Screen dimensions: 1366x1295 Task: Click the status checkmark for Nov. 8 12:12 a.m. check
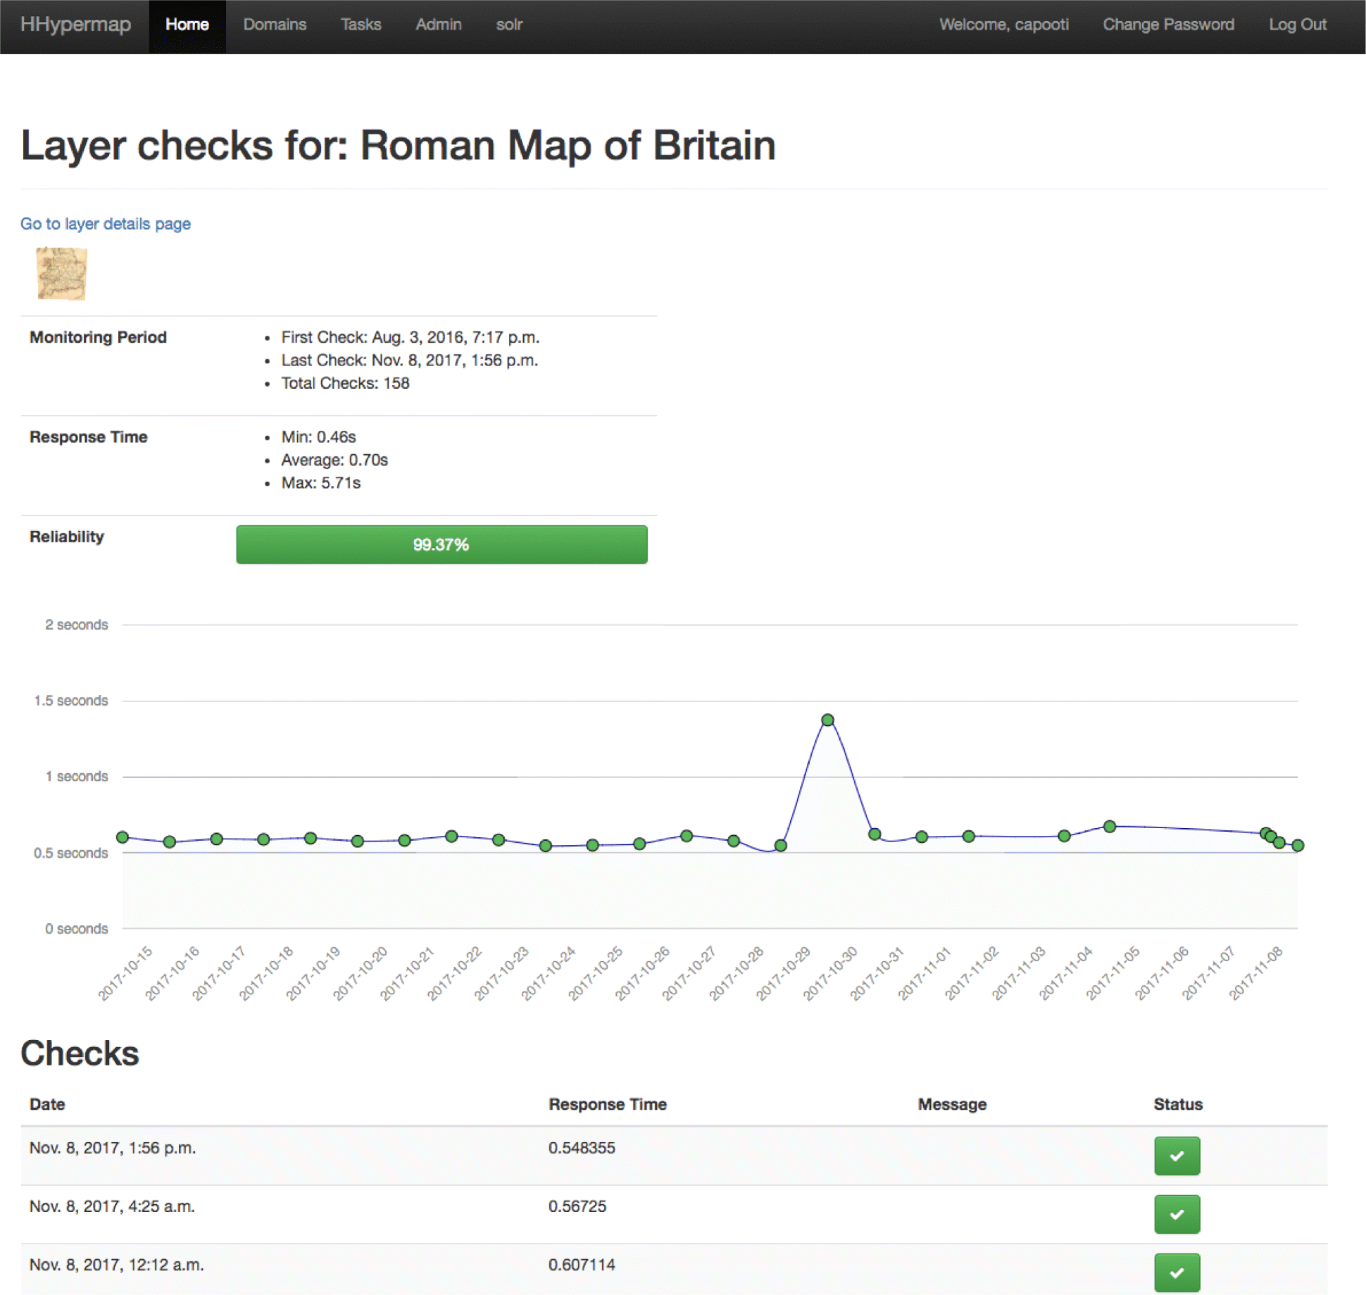coord(1177,1272)
